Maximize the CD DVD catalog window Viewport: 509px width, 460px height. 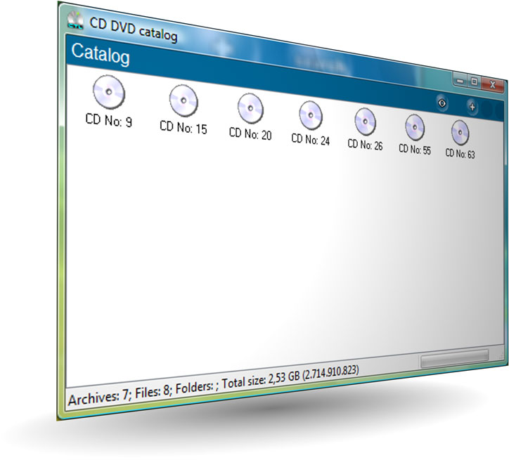pyautogui.click(x=475, y=81)
